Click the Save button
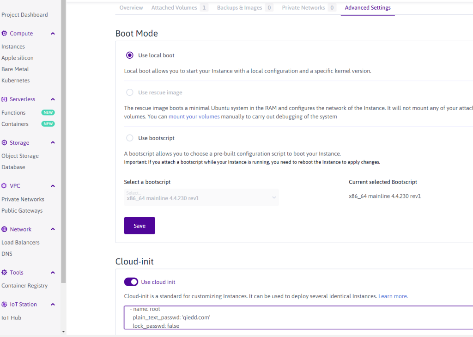 (x=139, y=225)
